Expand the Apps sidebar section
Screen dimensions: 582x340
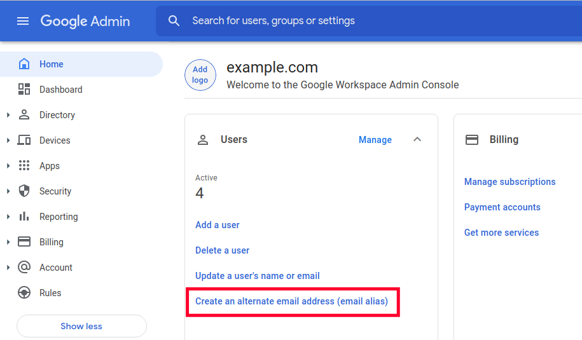(8, 166)
